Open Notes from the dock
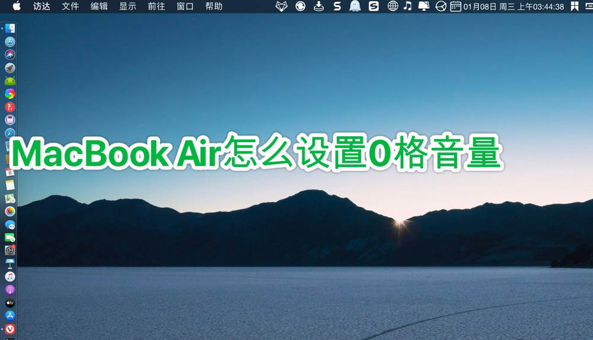The height and width of the screenshot is (340, 593). click(10, 185)
